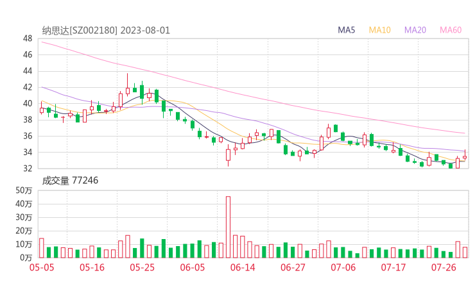Click the 05-25 date axis label

pos(142,267)
